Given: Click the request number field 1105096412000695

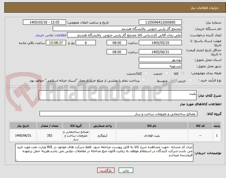Looking at the screenshot, I should [160, 22].
